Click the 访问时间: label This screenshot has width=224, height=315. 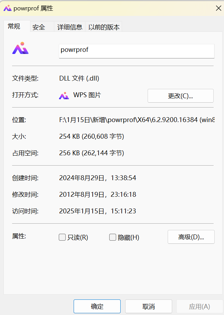coord(25,211)
